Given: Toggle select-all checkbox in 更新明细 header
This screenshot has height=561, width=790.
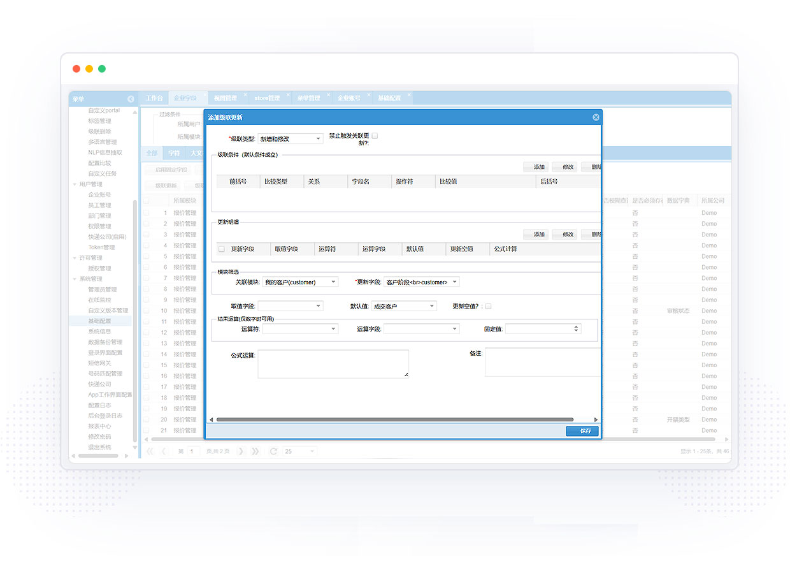Looking at the screenshot, I should coord(222,249).
